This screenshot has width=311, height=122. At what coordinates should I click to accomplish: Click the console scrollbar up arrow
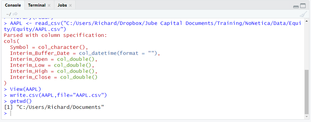[306, 21]
